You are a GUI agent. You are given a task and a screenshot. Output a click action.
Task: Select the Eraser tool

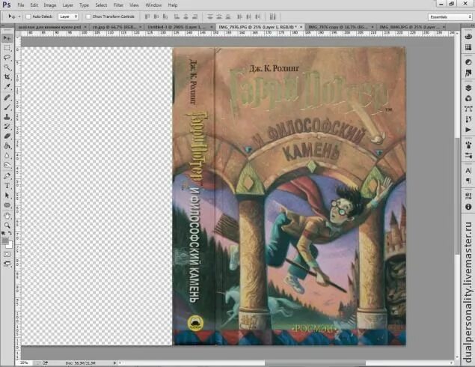(x=7, y=136)
